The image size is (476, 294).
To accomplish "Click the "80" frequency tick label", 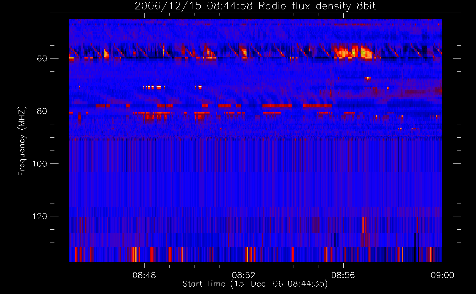I will pyautogui.click(x=42, y=111).
